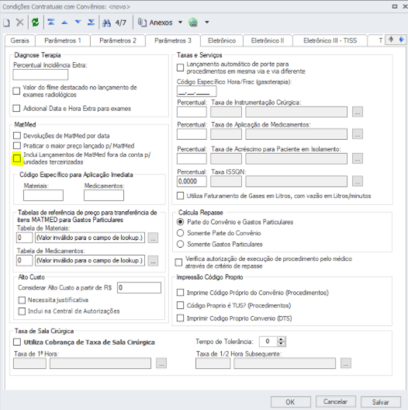Check Imprimir Codigo Proprio Convenio (DTS)
This screenshot has height=410, width=408.
click(x=180, y=318)
